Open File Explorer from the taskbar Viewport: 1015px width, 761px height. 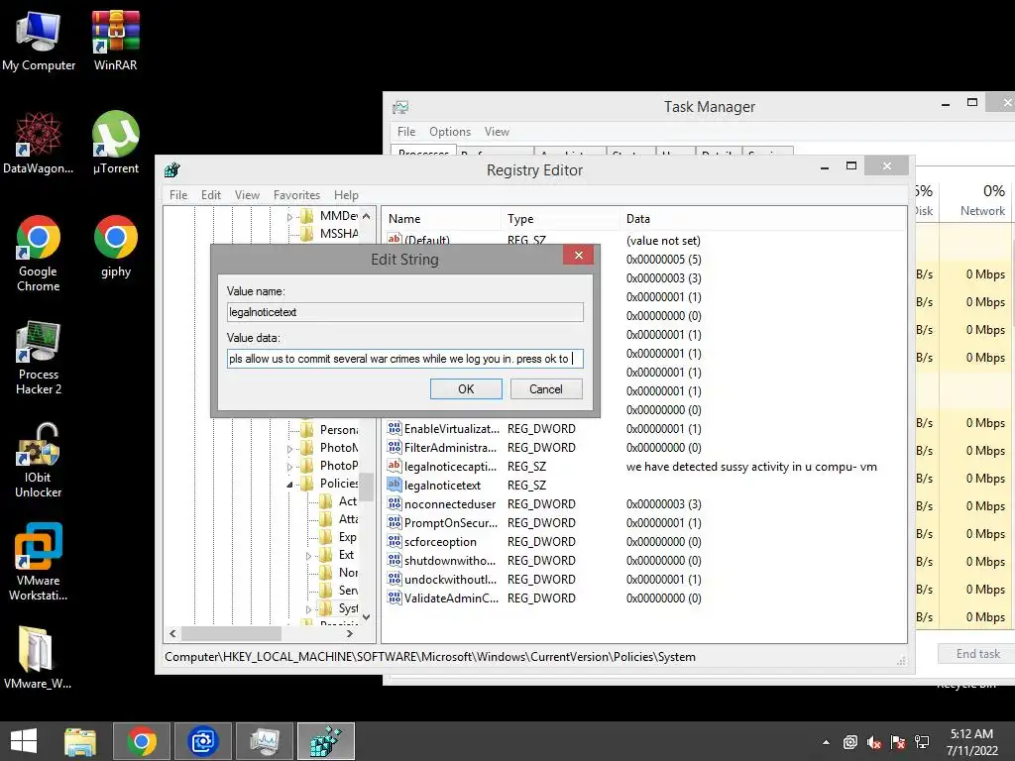click(80, 741)
